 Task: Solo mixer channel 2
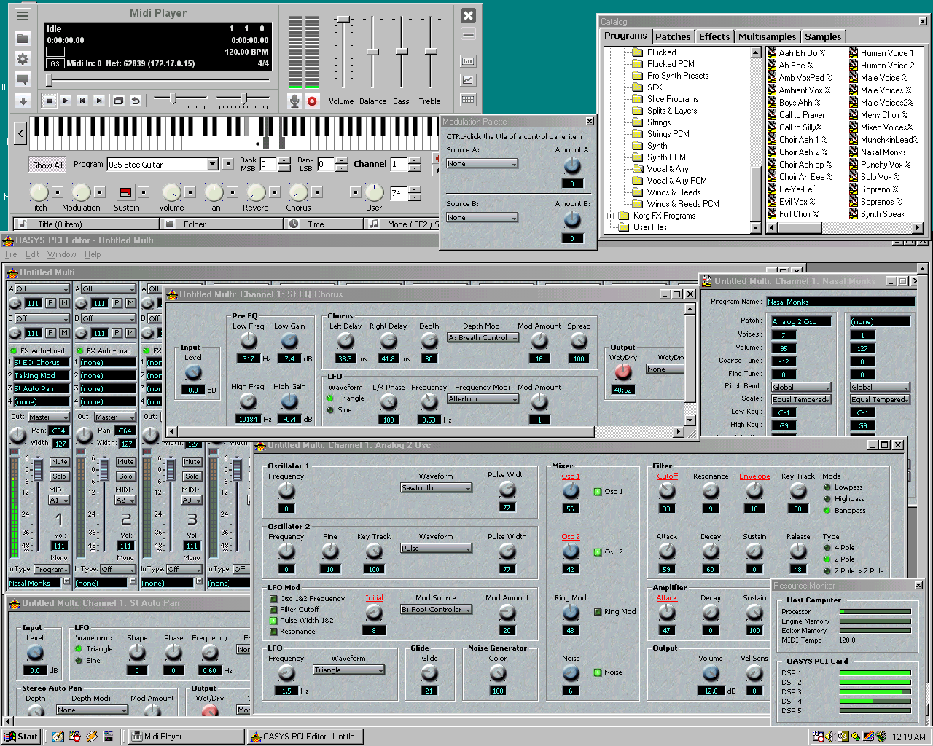point(125,476)
